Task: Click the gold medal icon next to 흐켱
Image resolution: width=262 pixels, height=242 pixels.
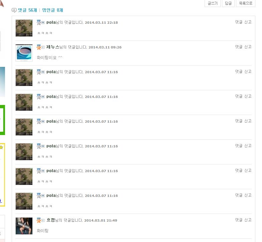Action: coord(39,220)
